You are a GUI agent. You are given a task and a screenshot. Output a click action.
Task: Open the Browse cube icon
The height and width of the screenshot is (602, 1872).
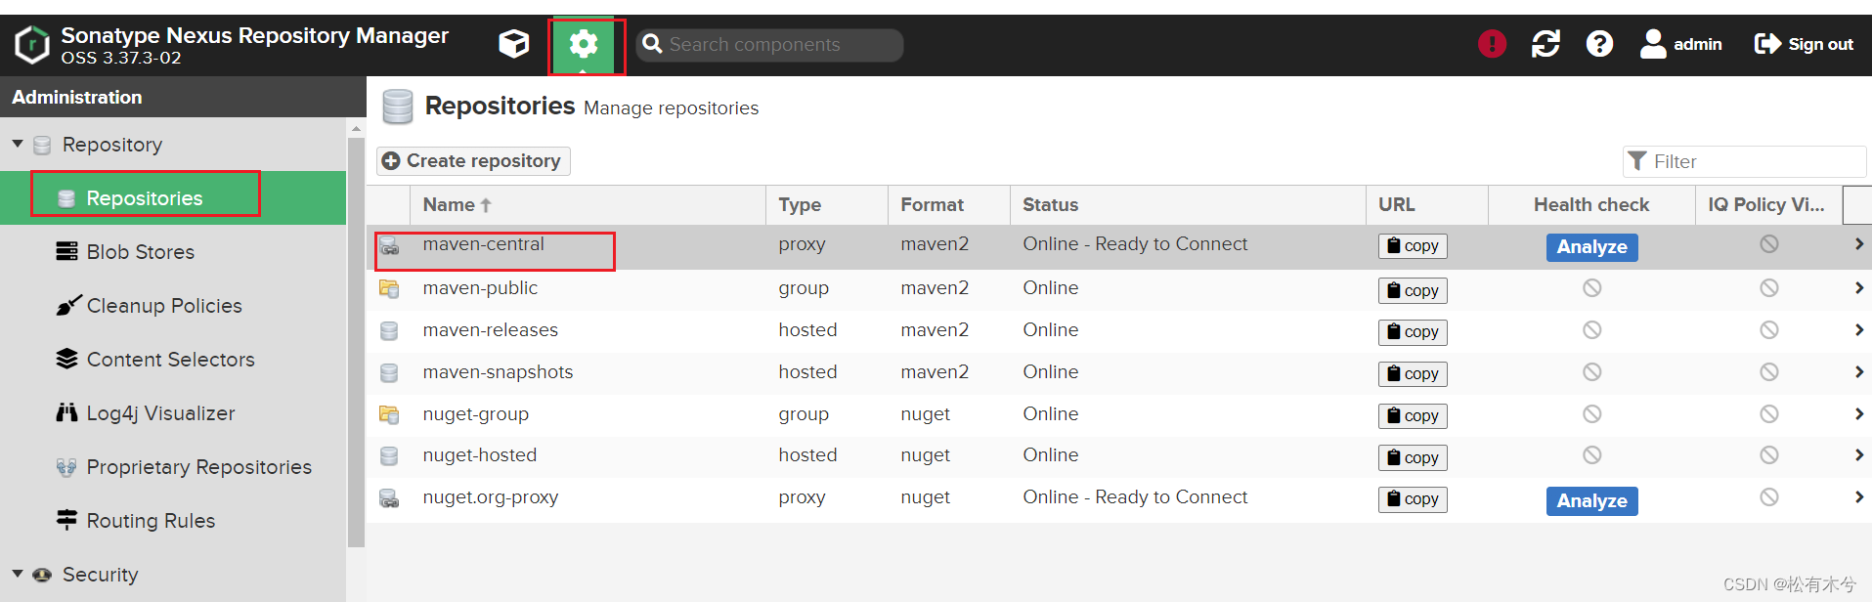tap(514, 44)
